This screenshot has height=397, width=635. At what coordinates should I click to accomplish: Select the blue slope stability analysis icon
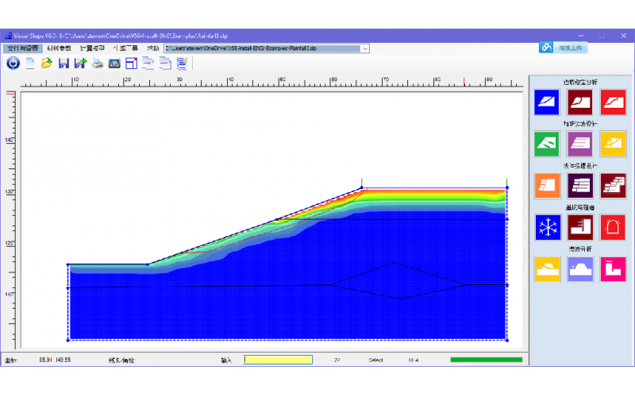[x=547, y=102]
